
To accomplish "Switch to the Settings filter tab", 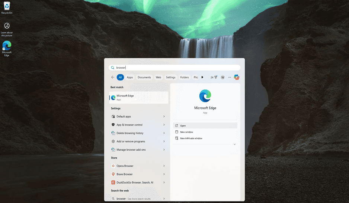I will point(170,77).
